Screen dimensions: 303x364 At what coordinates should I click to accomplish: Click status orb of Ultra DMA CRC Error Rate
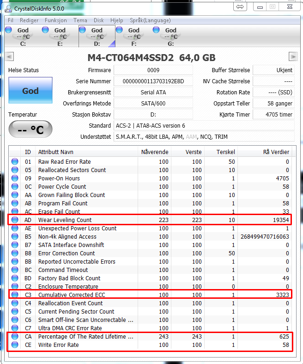15,328
